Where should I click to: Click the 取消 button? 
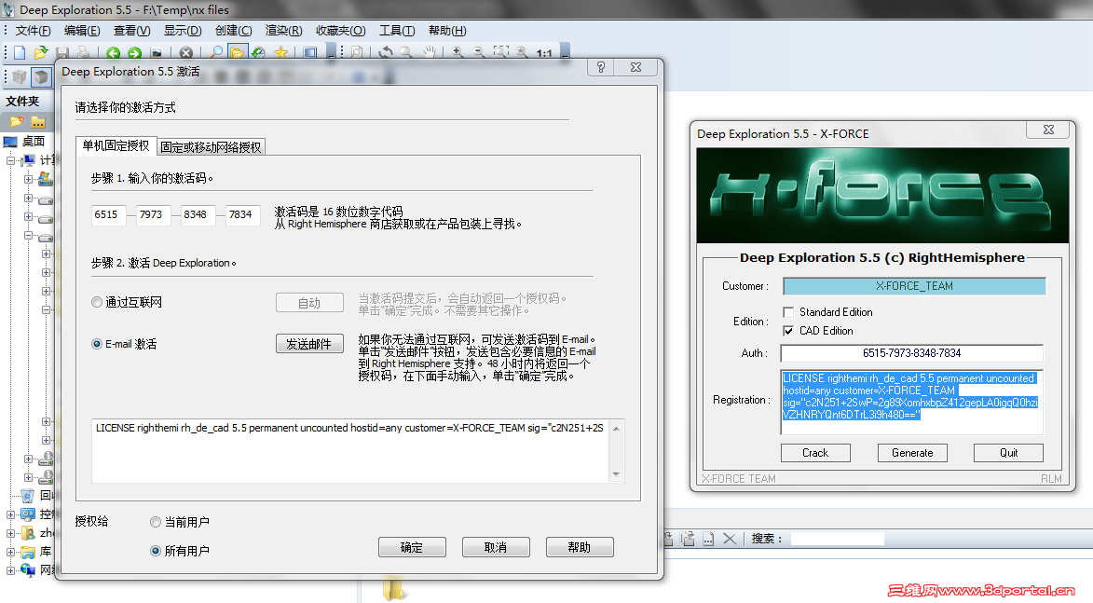(x=496, y=547)
